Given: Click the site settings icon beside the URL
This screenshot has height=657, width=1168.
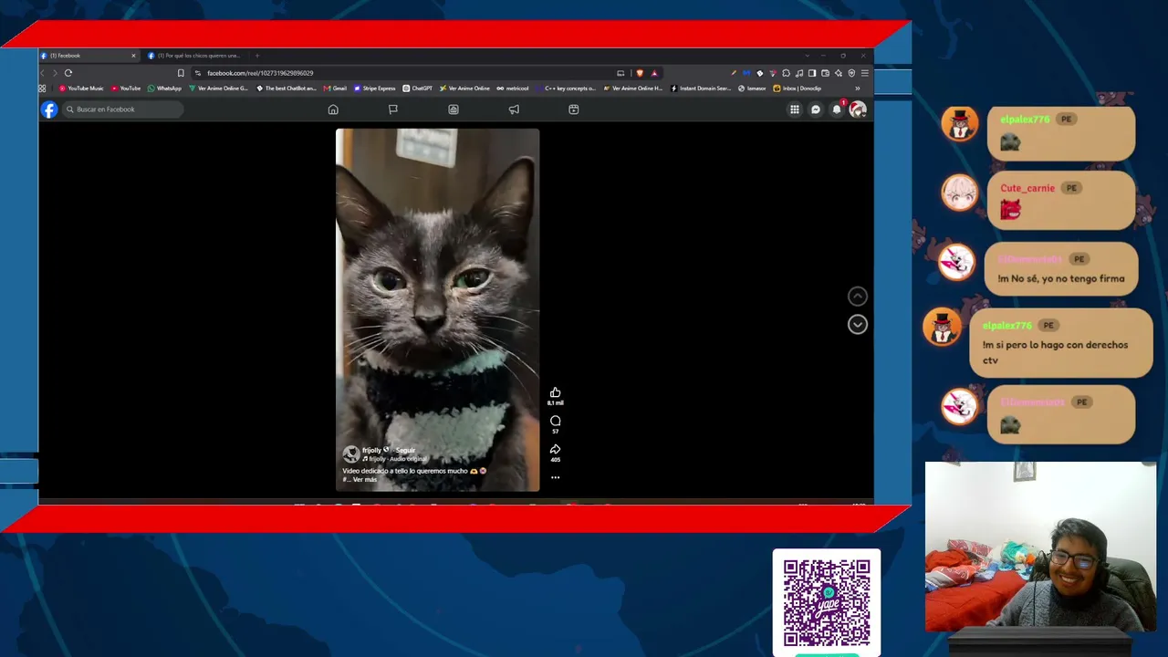Looking at the screenshot, I should pos(198,73).
